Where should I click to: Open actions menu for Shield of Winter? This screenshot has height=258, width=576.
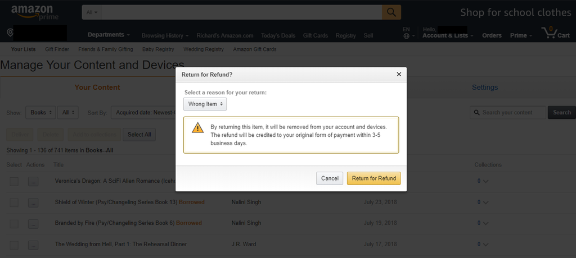33,202
